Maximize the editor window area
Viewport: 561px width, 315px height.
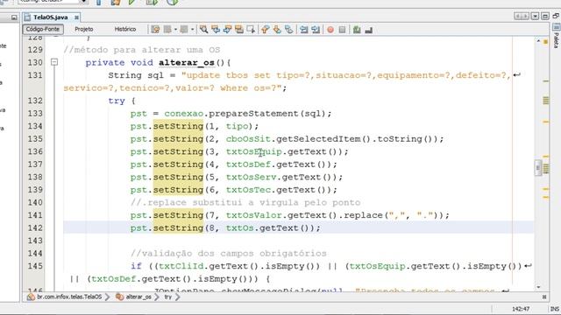(x=545, y=17)
